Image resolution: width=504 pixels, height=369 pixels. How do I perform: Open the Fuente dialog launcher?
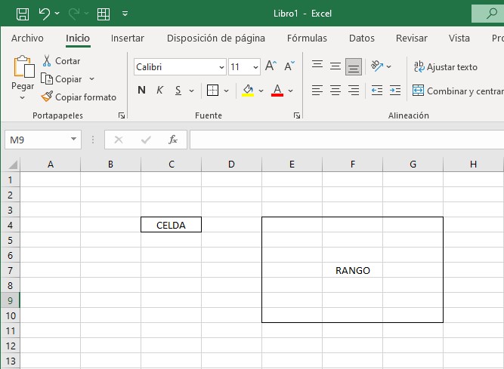tap(297, 115)
